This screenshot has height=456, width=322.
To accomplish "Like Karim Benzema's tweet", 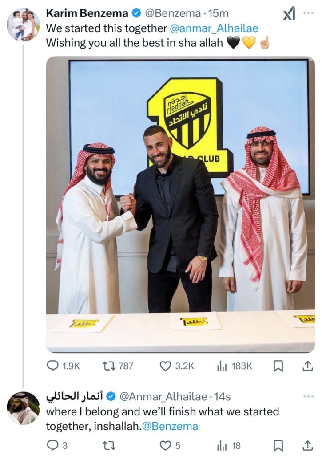I will (x=166, y=366).
